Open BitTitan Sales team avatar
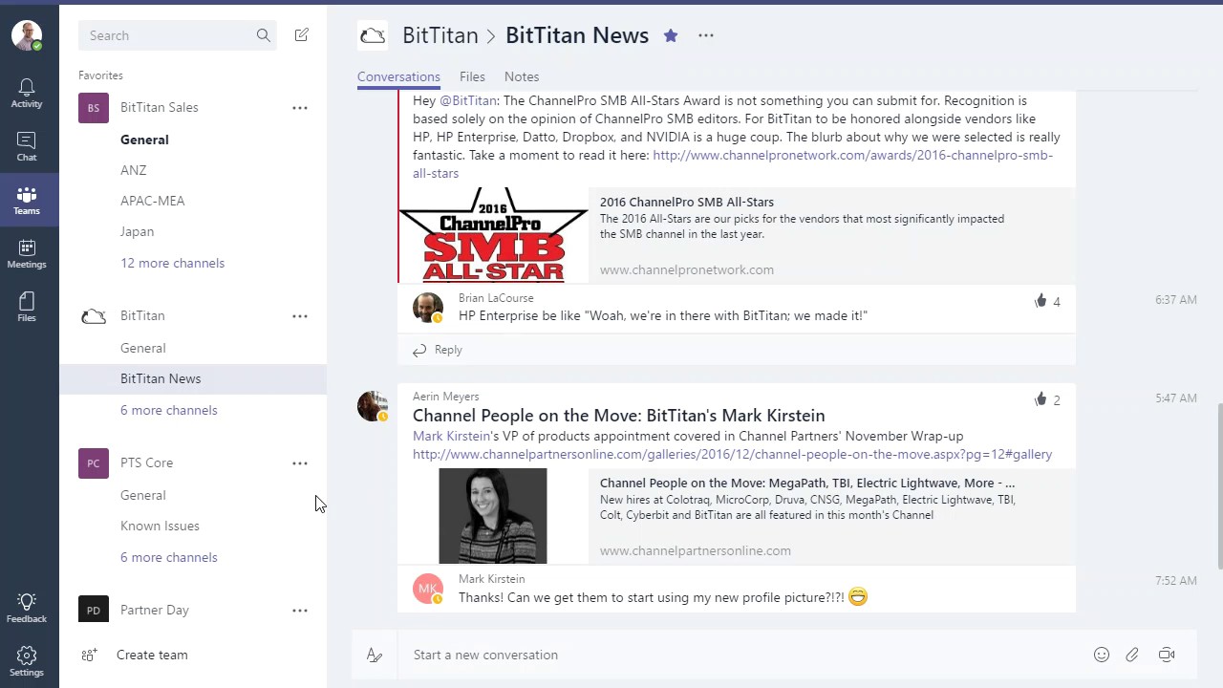The image size is (1223, 688). pyautogui.click(x=94, y=108)
